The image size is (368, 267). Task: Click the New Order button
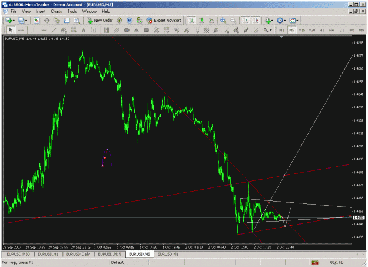[100, 21]
